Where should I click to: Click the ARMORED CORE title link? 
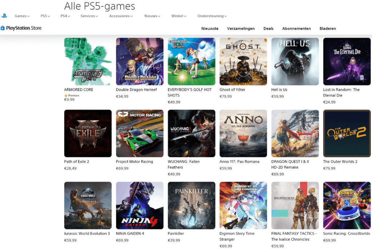[78, 90]
